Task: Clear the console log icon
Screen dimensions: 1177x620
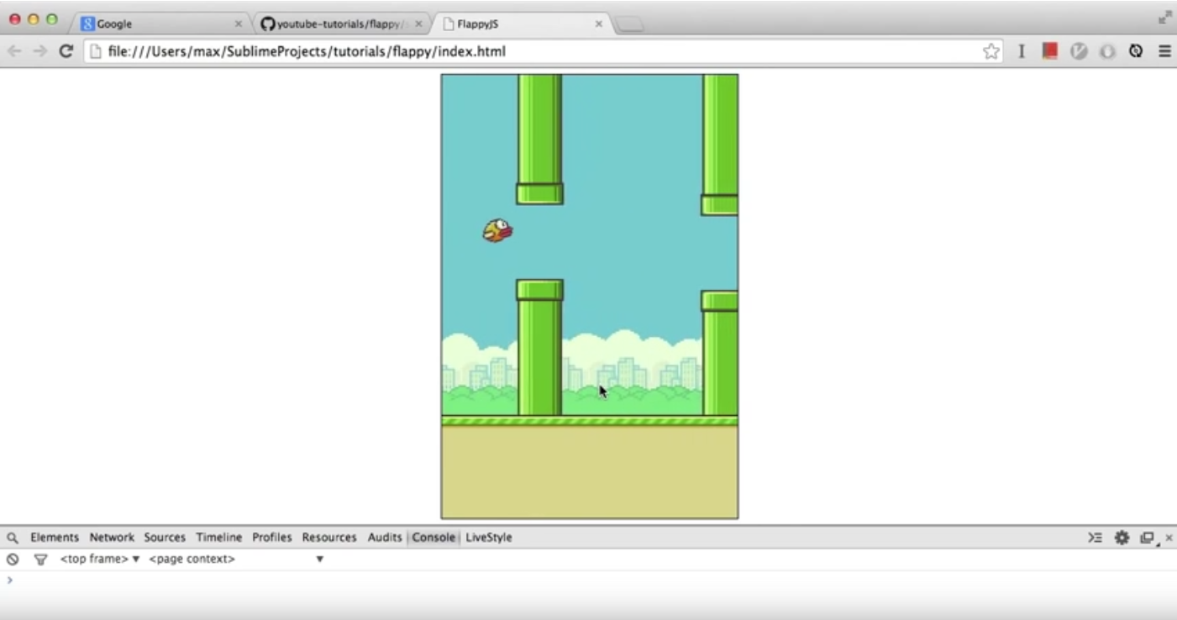Action: (13, 560)
